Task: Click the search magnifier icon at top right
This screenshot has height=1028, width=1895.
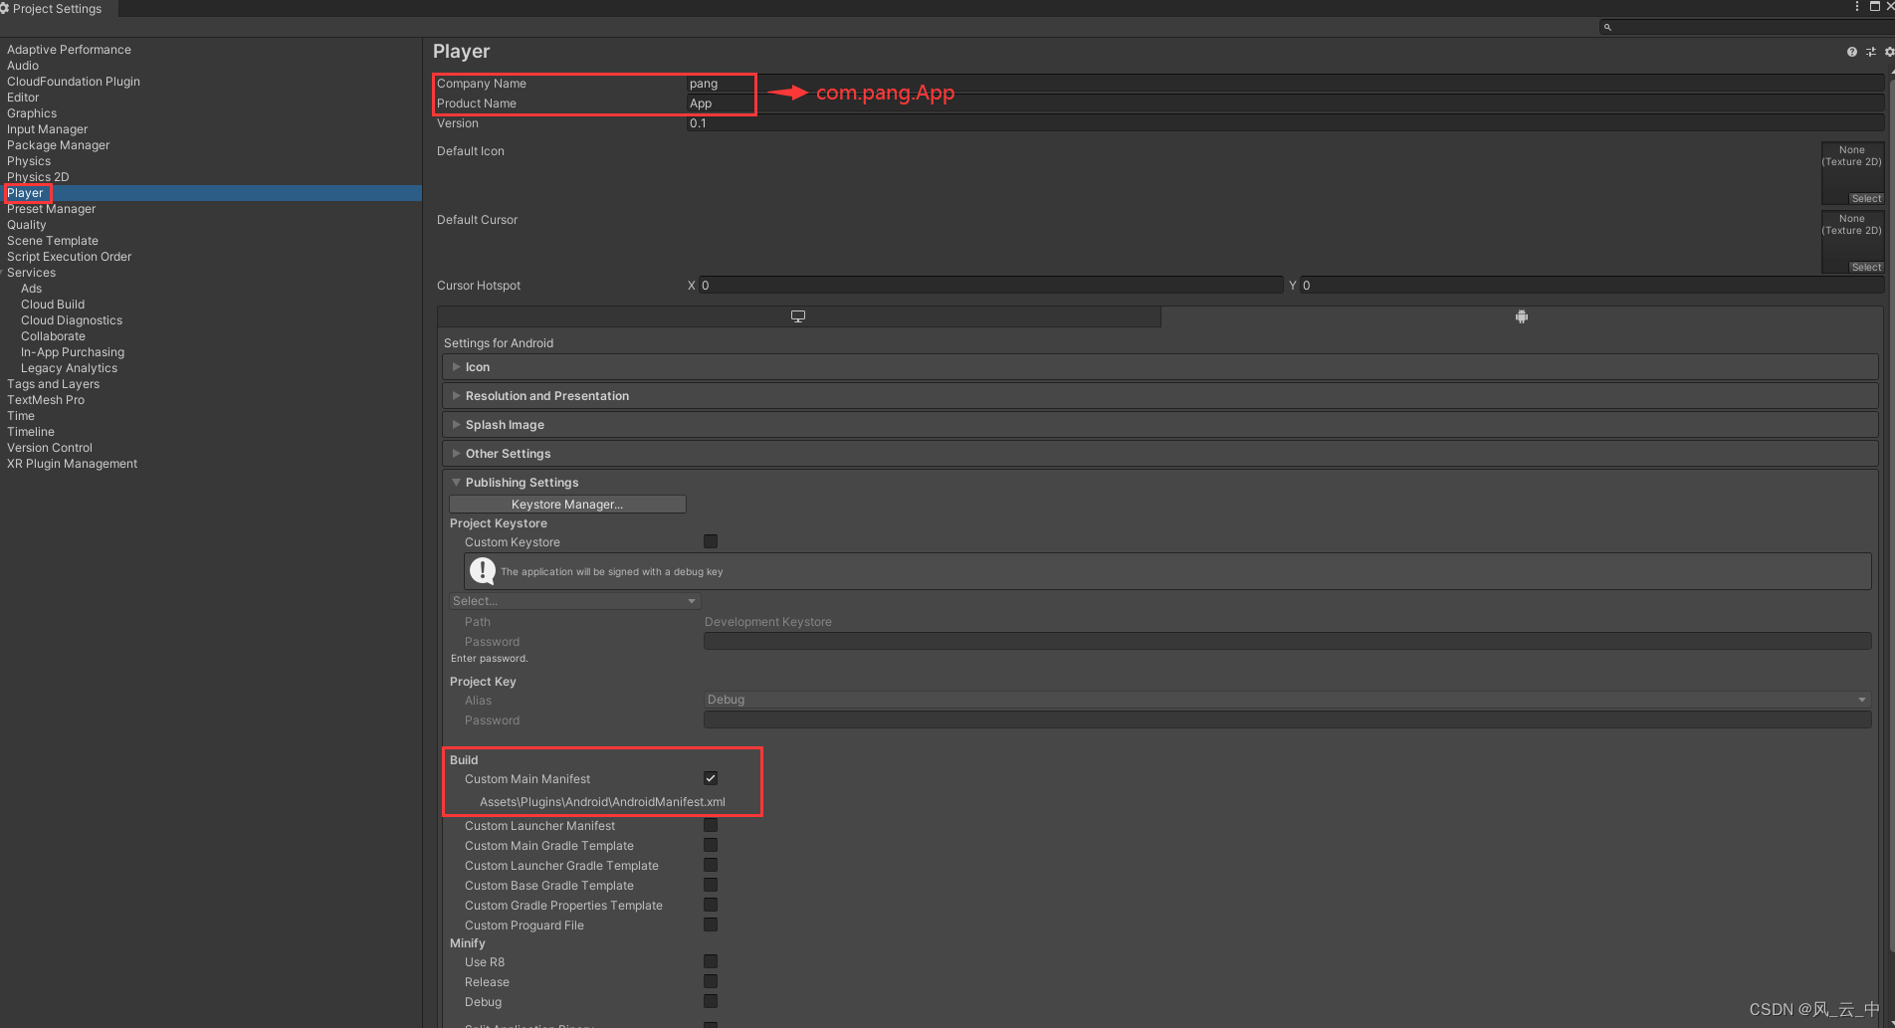Action: pyautogui.click(x=1608, y=27)
